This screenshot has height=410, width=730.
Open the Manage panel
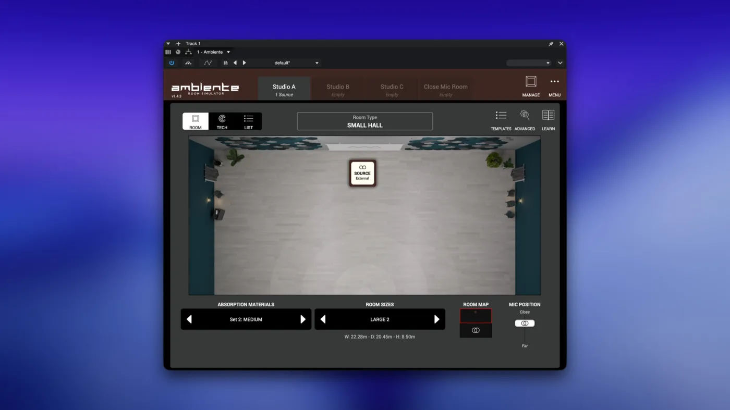[x=531, y=86]
